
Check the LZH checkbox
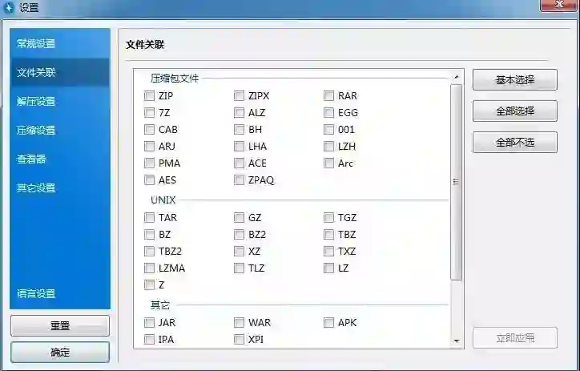[x=328, y=146]
